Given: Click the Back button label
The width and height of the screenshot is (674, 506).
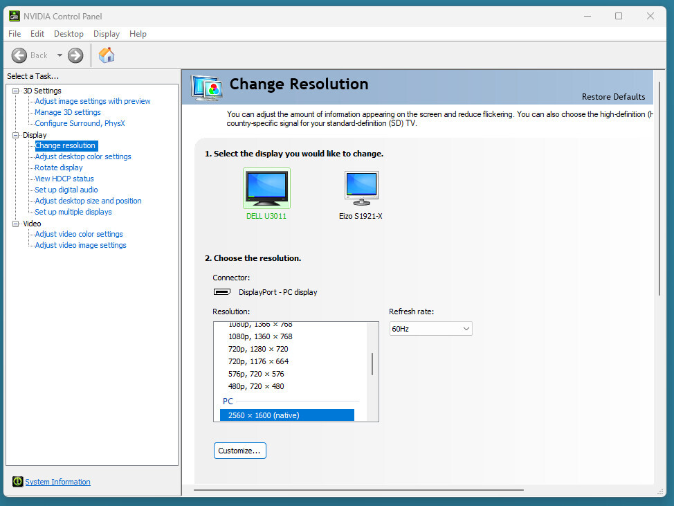Looking at the screenshot, I should click(x=39, y=55).
